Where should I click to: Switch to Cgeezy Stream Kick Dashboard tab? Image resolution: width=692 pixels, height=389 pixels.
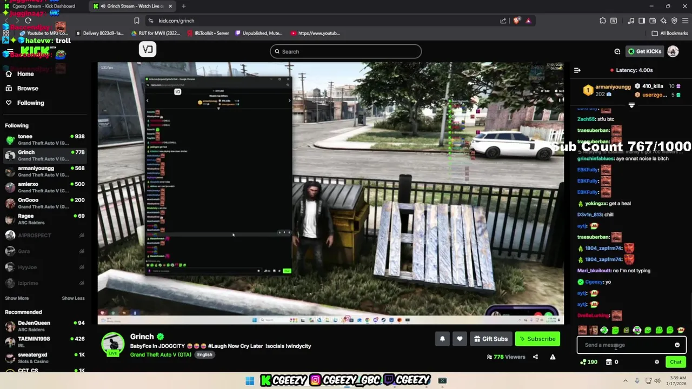point(44,6)
